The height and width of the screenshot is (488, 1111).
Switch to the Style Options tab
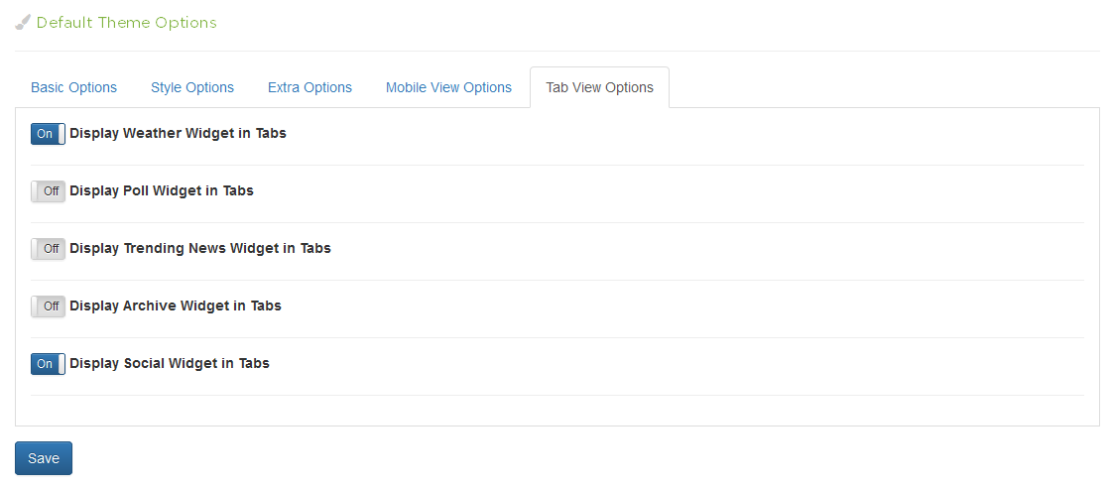point(192,87)
